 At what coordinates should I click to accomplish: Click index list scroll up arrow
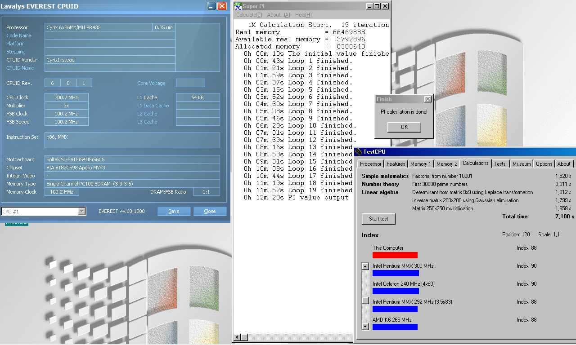click(365, 266)
